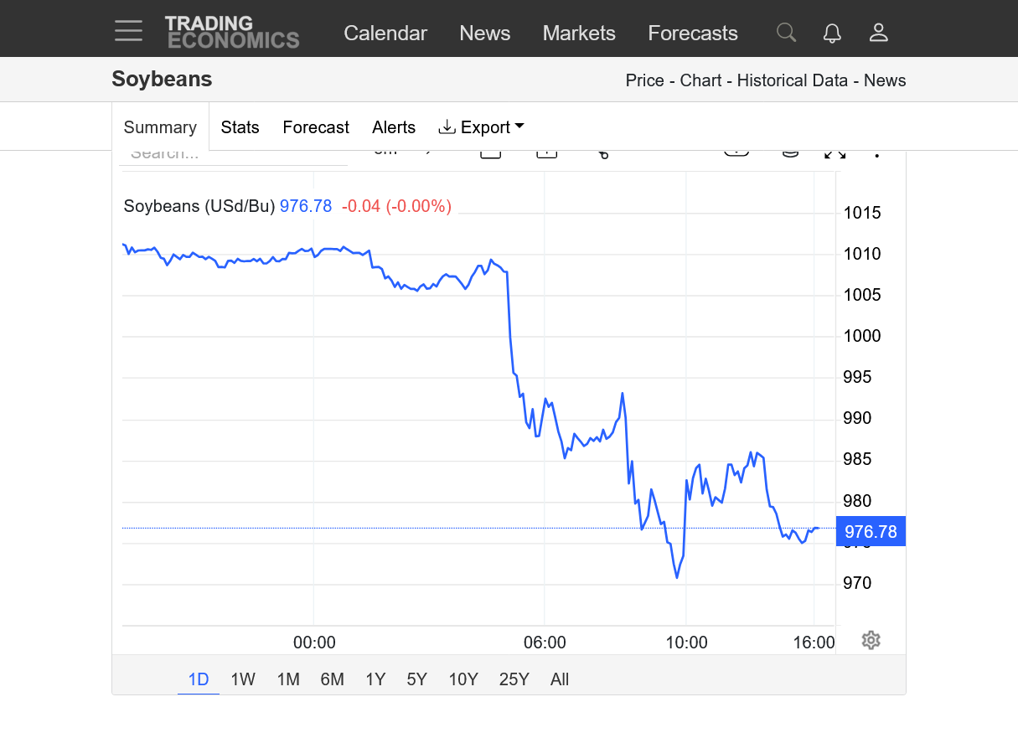Click the search magnifier icon in header

click(x=786, y=33)
